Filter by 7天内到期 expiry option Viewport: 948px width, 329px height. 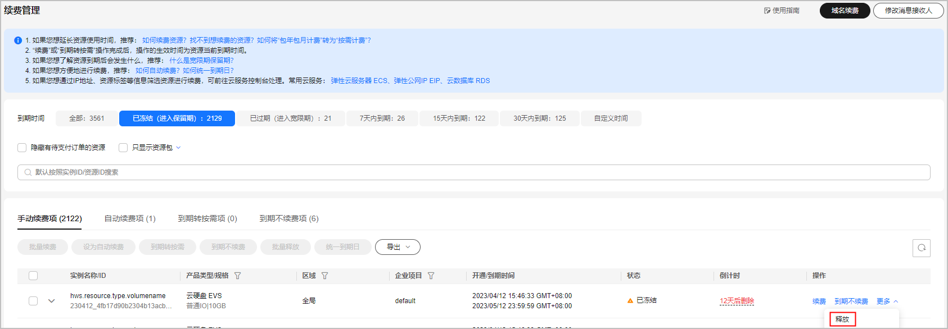[x=382, y=118]
